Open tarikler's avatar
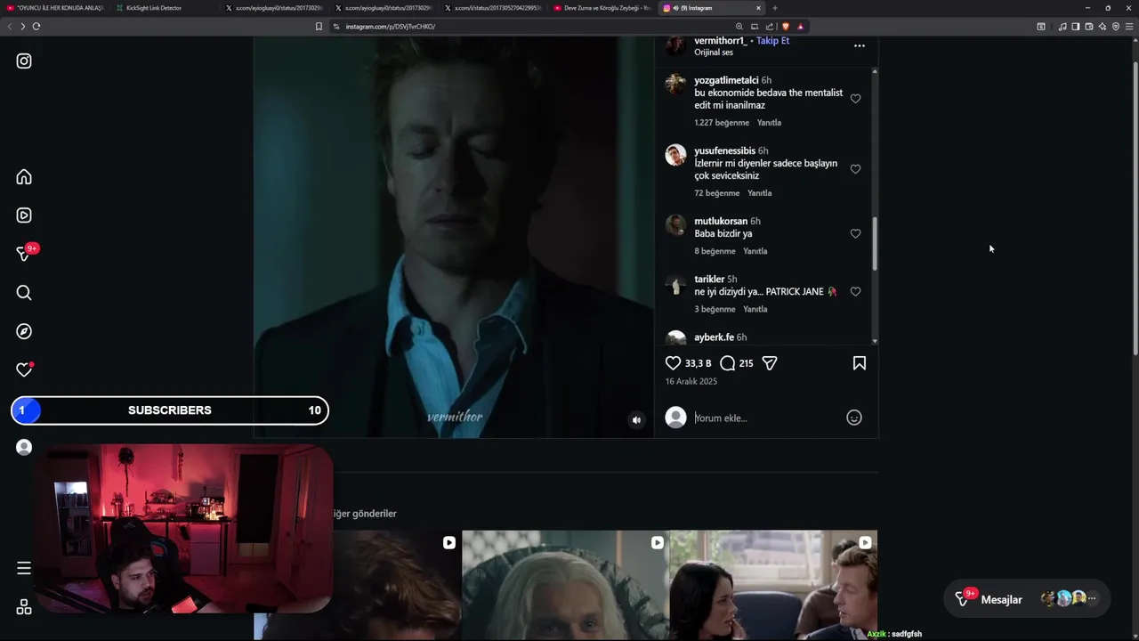The image size is (1139, 641). [676, 285]
